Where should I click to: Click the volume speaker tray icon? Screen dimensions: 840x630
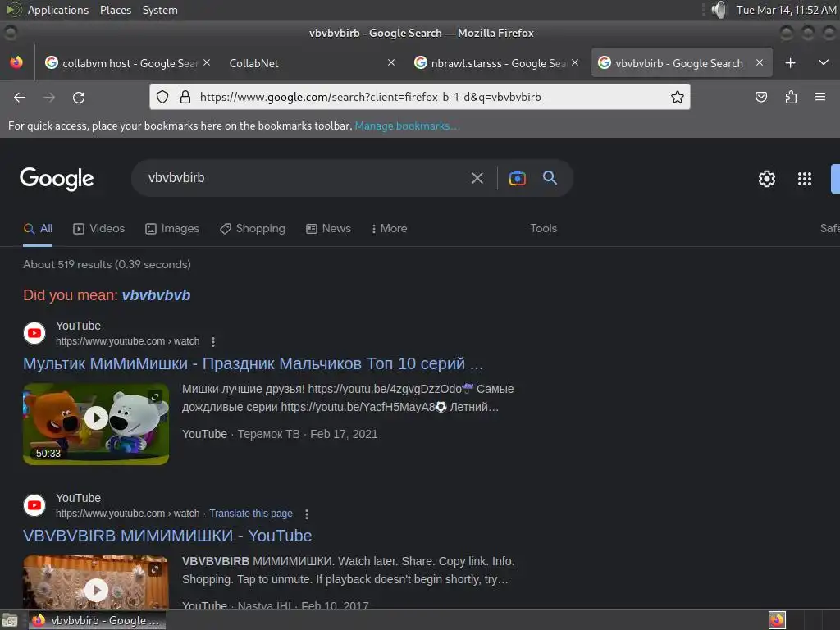[x=719, y=10]
